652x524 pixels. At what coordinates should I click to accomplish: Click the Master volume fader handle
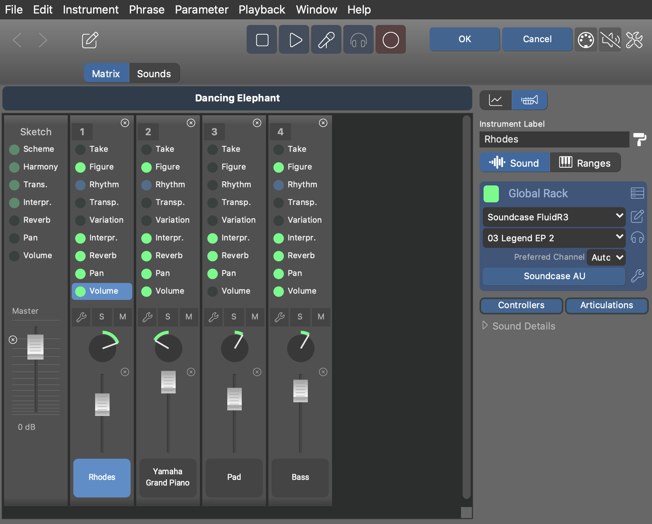point(35,347)
